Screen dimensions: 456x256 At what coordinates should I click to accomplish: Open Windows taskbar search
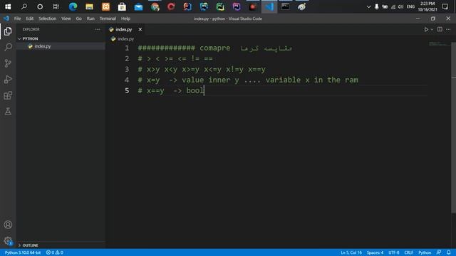pos(24,6)
